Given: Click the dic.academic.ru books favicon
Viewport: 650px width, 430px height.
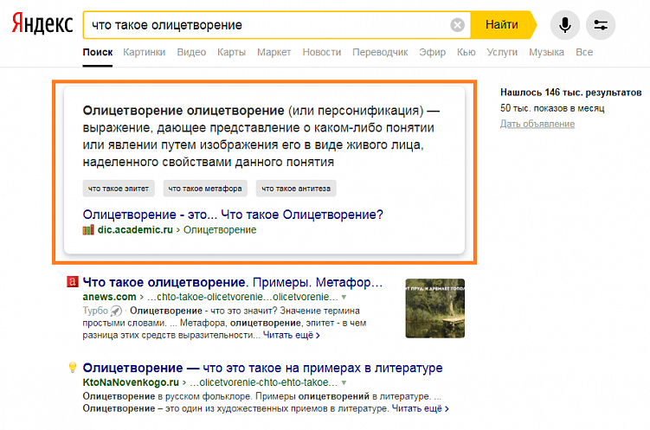Looking at the screenshot, I should click(88, 230).
